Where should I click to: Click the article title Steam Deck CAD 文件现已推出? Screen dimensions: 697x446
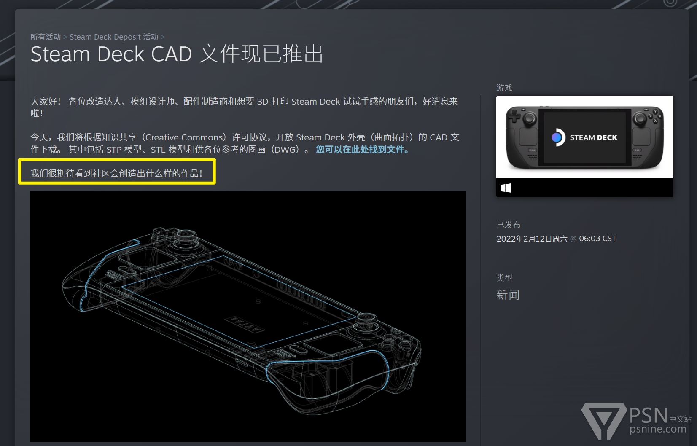[177, 54]
